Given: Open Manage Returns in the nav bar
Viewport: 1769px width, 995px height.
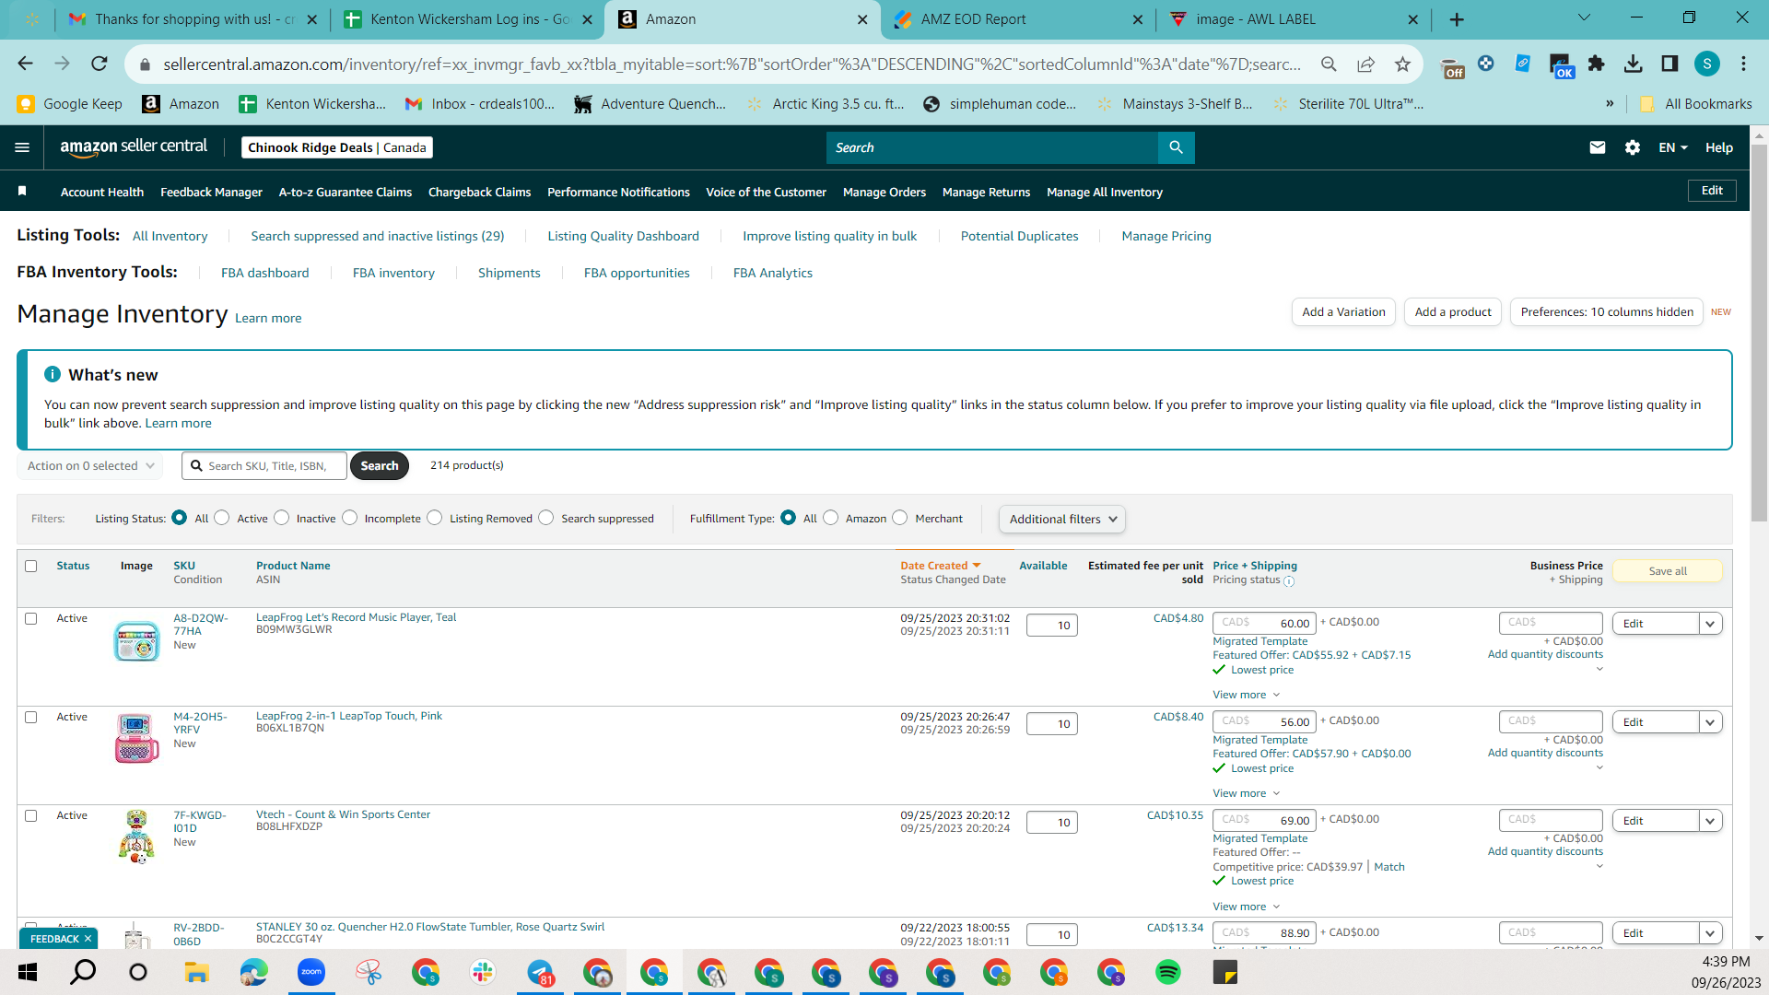Looking at the screenshot, I should coord(986,192).
